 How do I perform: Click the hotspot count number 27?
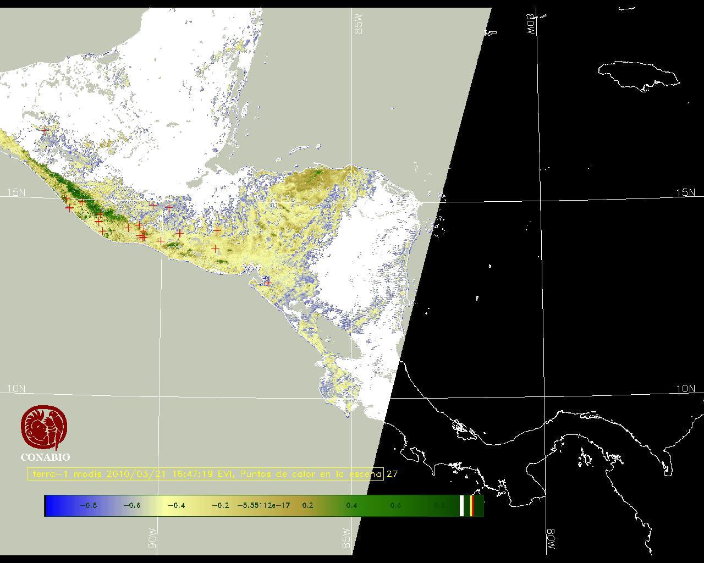(x=392, y=474)
